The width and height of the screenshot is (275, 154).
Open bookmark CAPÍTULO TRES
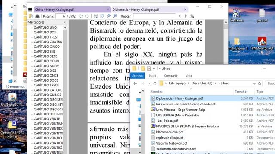coord(45,37)
